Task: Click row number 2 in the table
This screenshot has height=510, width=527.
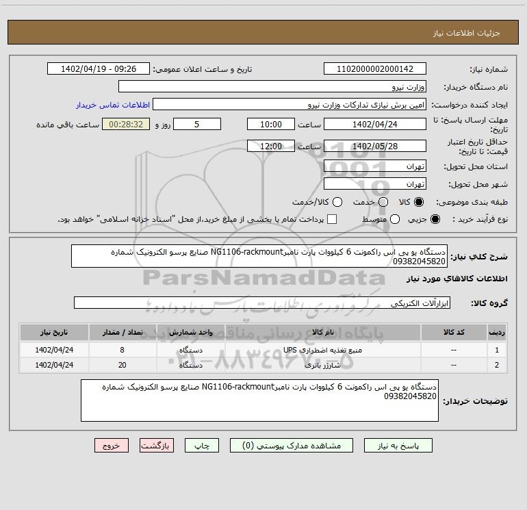Action: (497, 365)
